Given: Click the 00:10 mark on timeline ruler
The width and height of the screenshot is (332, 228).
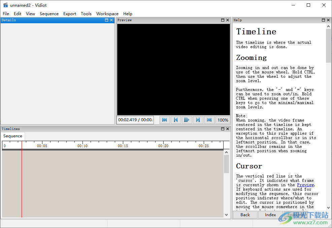Looking at the screenshot, I should pyautogui.click(x=82, y=146).
